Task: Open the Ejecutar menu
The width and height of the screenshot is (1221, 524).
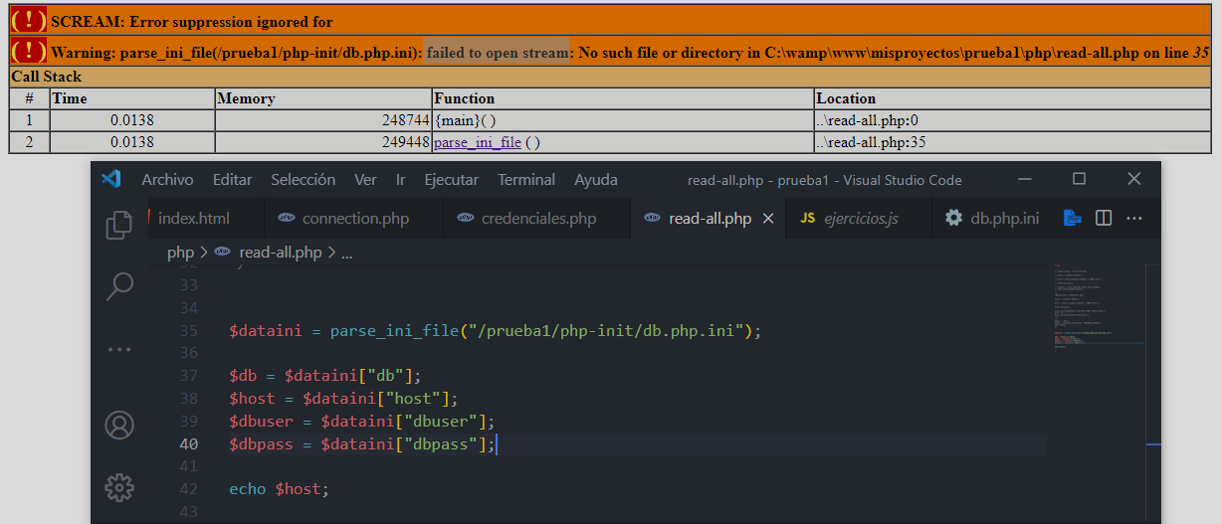Action: 451,180
